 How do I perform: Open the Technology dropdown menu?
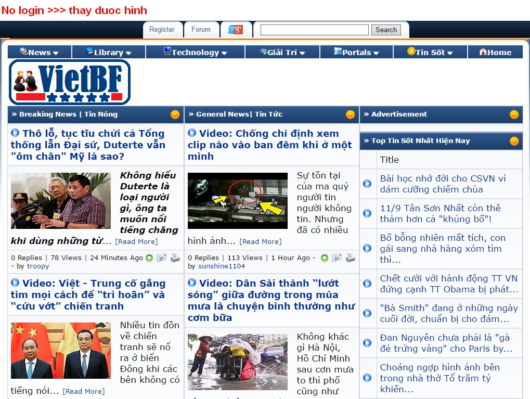pos(196,52)
